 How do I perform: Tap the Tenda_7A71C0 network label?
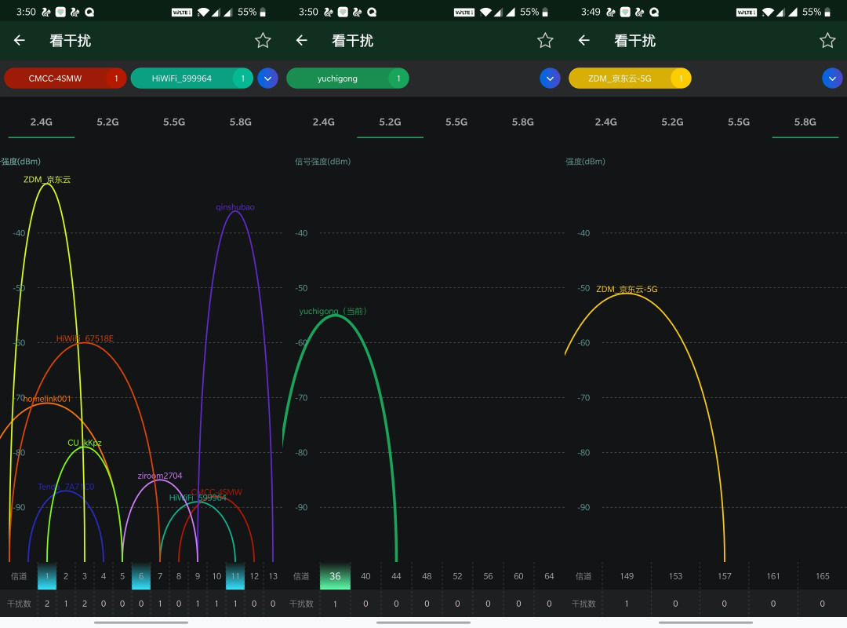(x=66, y=487)
